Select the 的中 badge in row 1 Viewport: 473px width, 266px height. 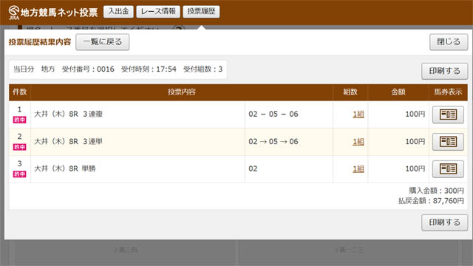pyautogui.click(x=20, y=120)
